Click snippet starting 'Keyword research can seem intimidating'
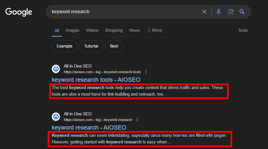 pos(139,139)
